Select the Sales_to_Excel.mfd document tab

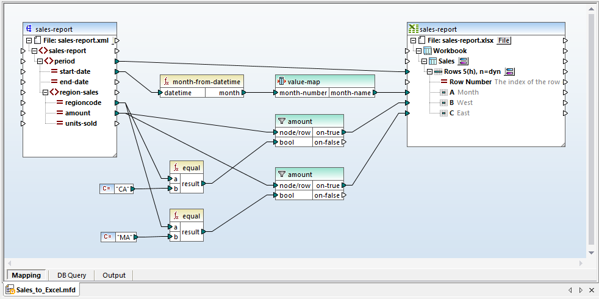click(41, 290)
